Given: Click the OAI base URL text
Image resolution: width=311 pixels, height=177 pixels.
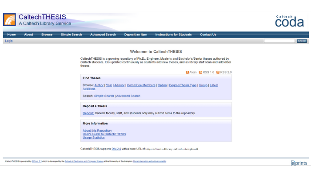Looking at the screenshot, I should tap(172, 149).
